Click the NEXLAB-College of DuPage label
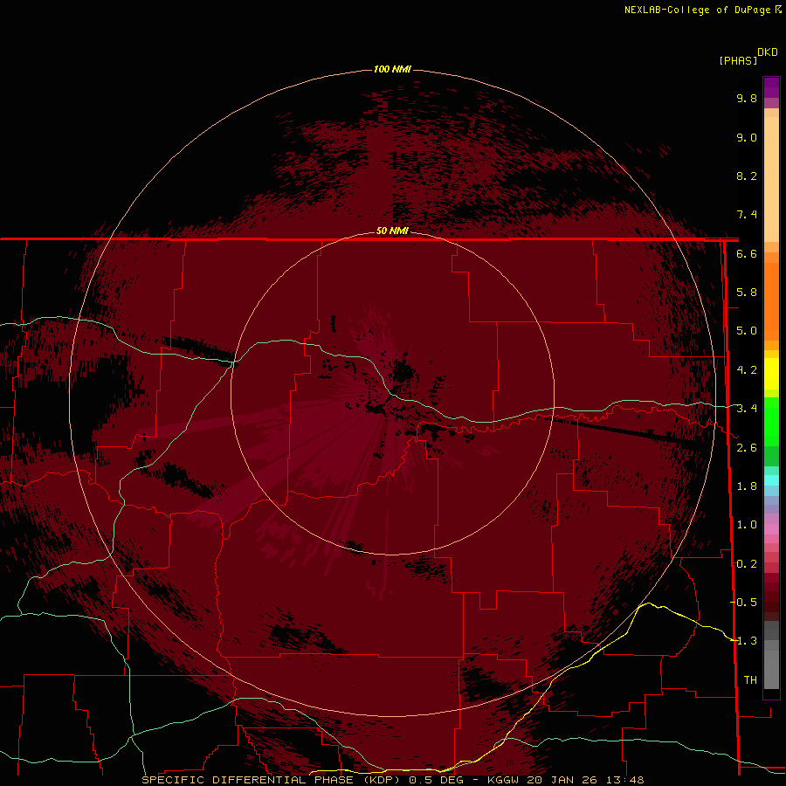Image resolution: width=786 pixels, height=786 pixels. click(x=697, y=10)
